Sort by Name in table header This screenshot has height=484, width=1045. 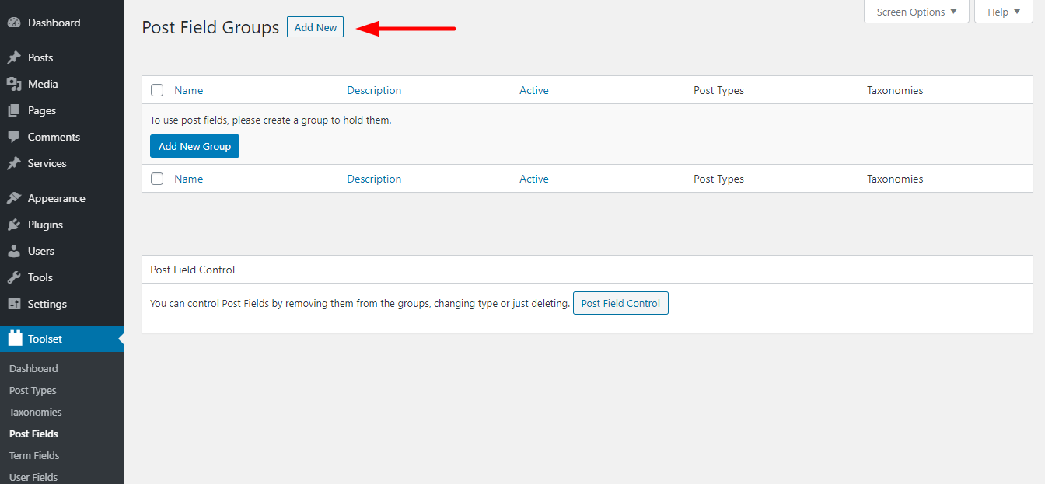pos(189,90)
